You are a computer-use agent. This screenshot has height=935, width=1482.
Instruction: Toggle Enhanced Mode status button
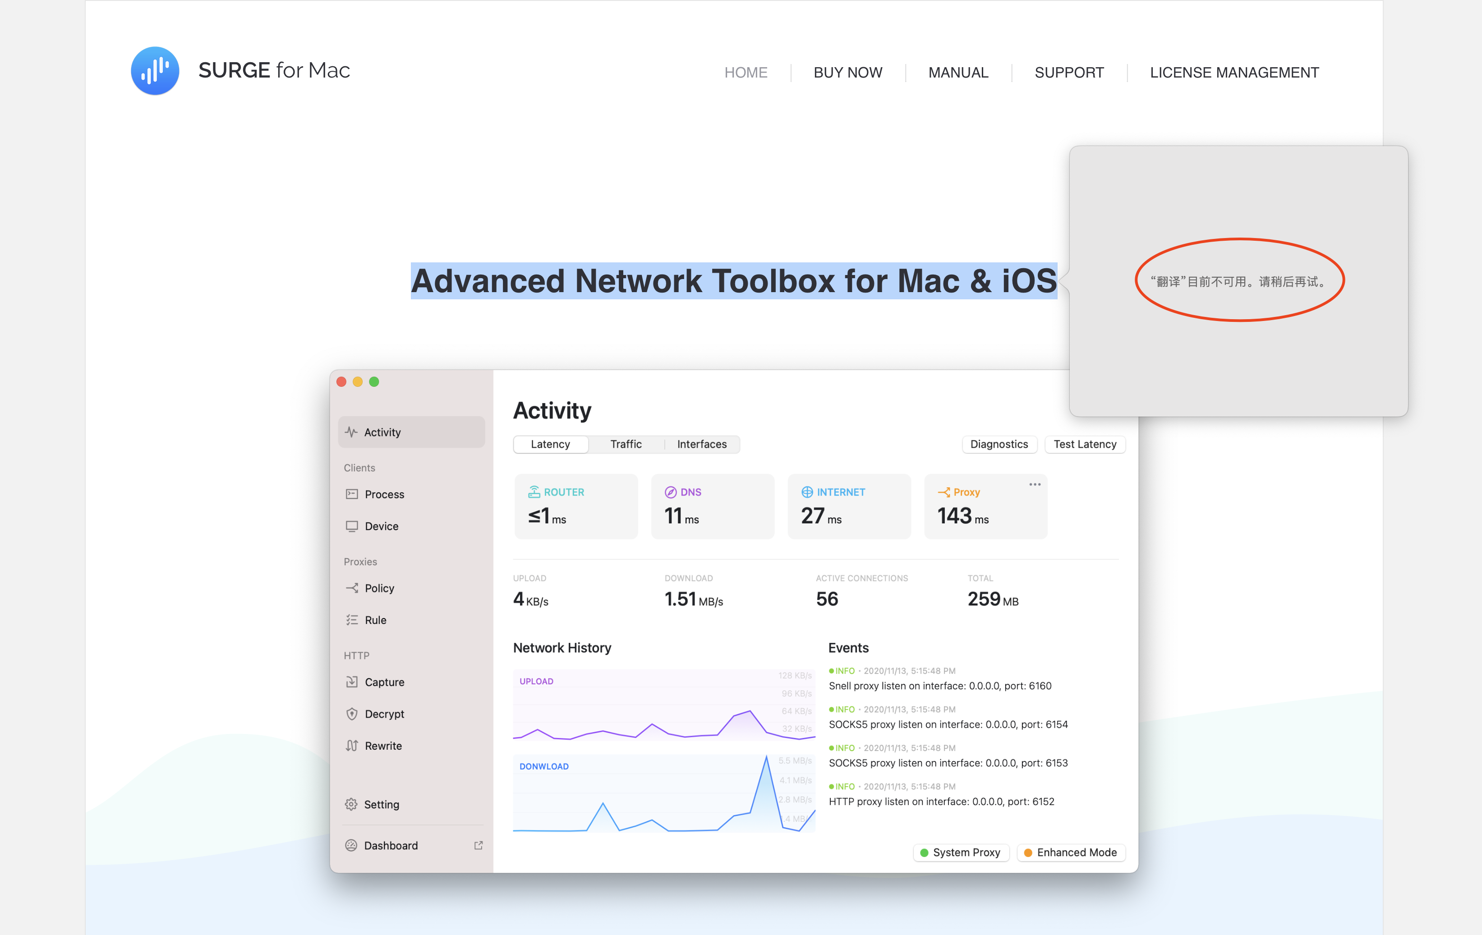pyautogui.click(x=1070, y=852)
